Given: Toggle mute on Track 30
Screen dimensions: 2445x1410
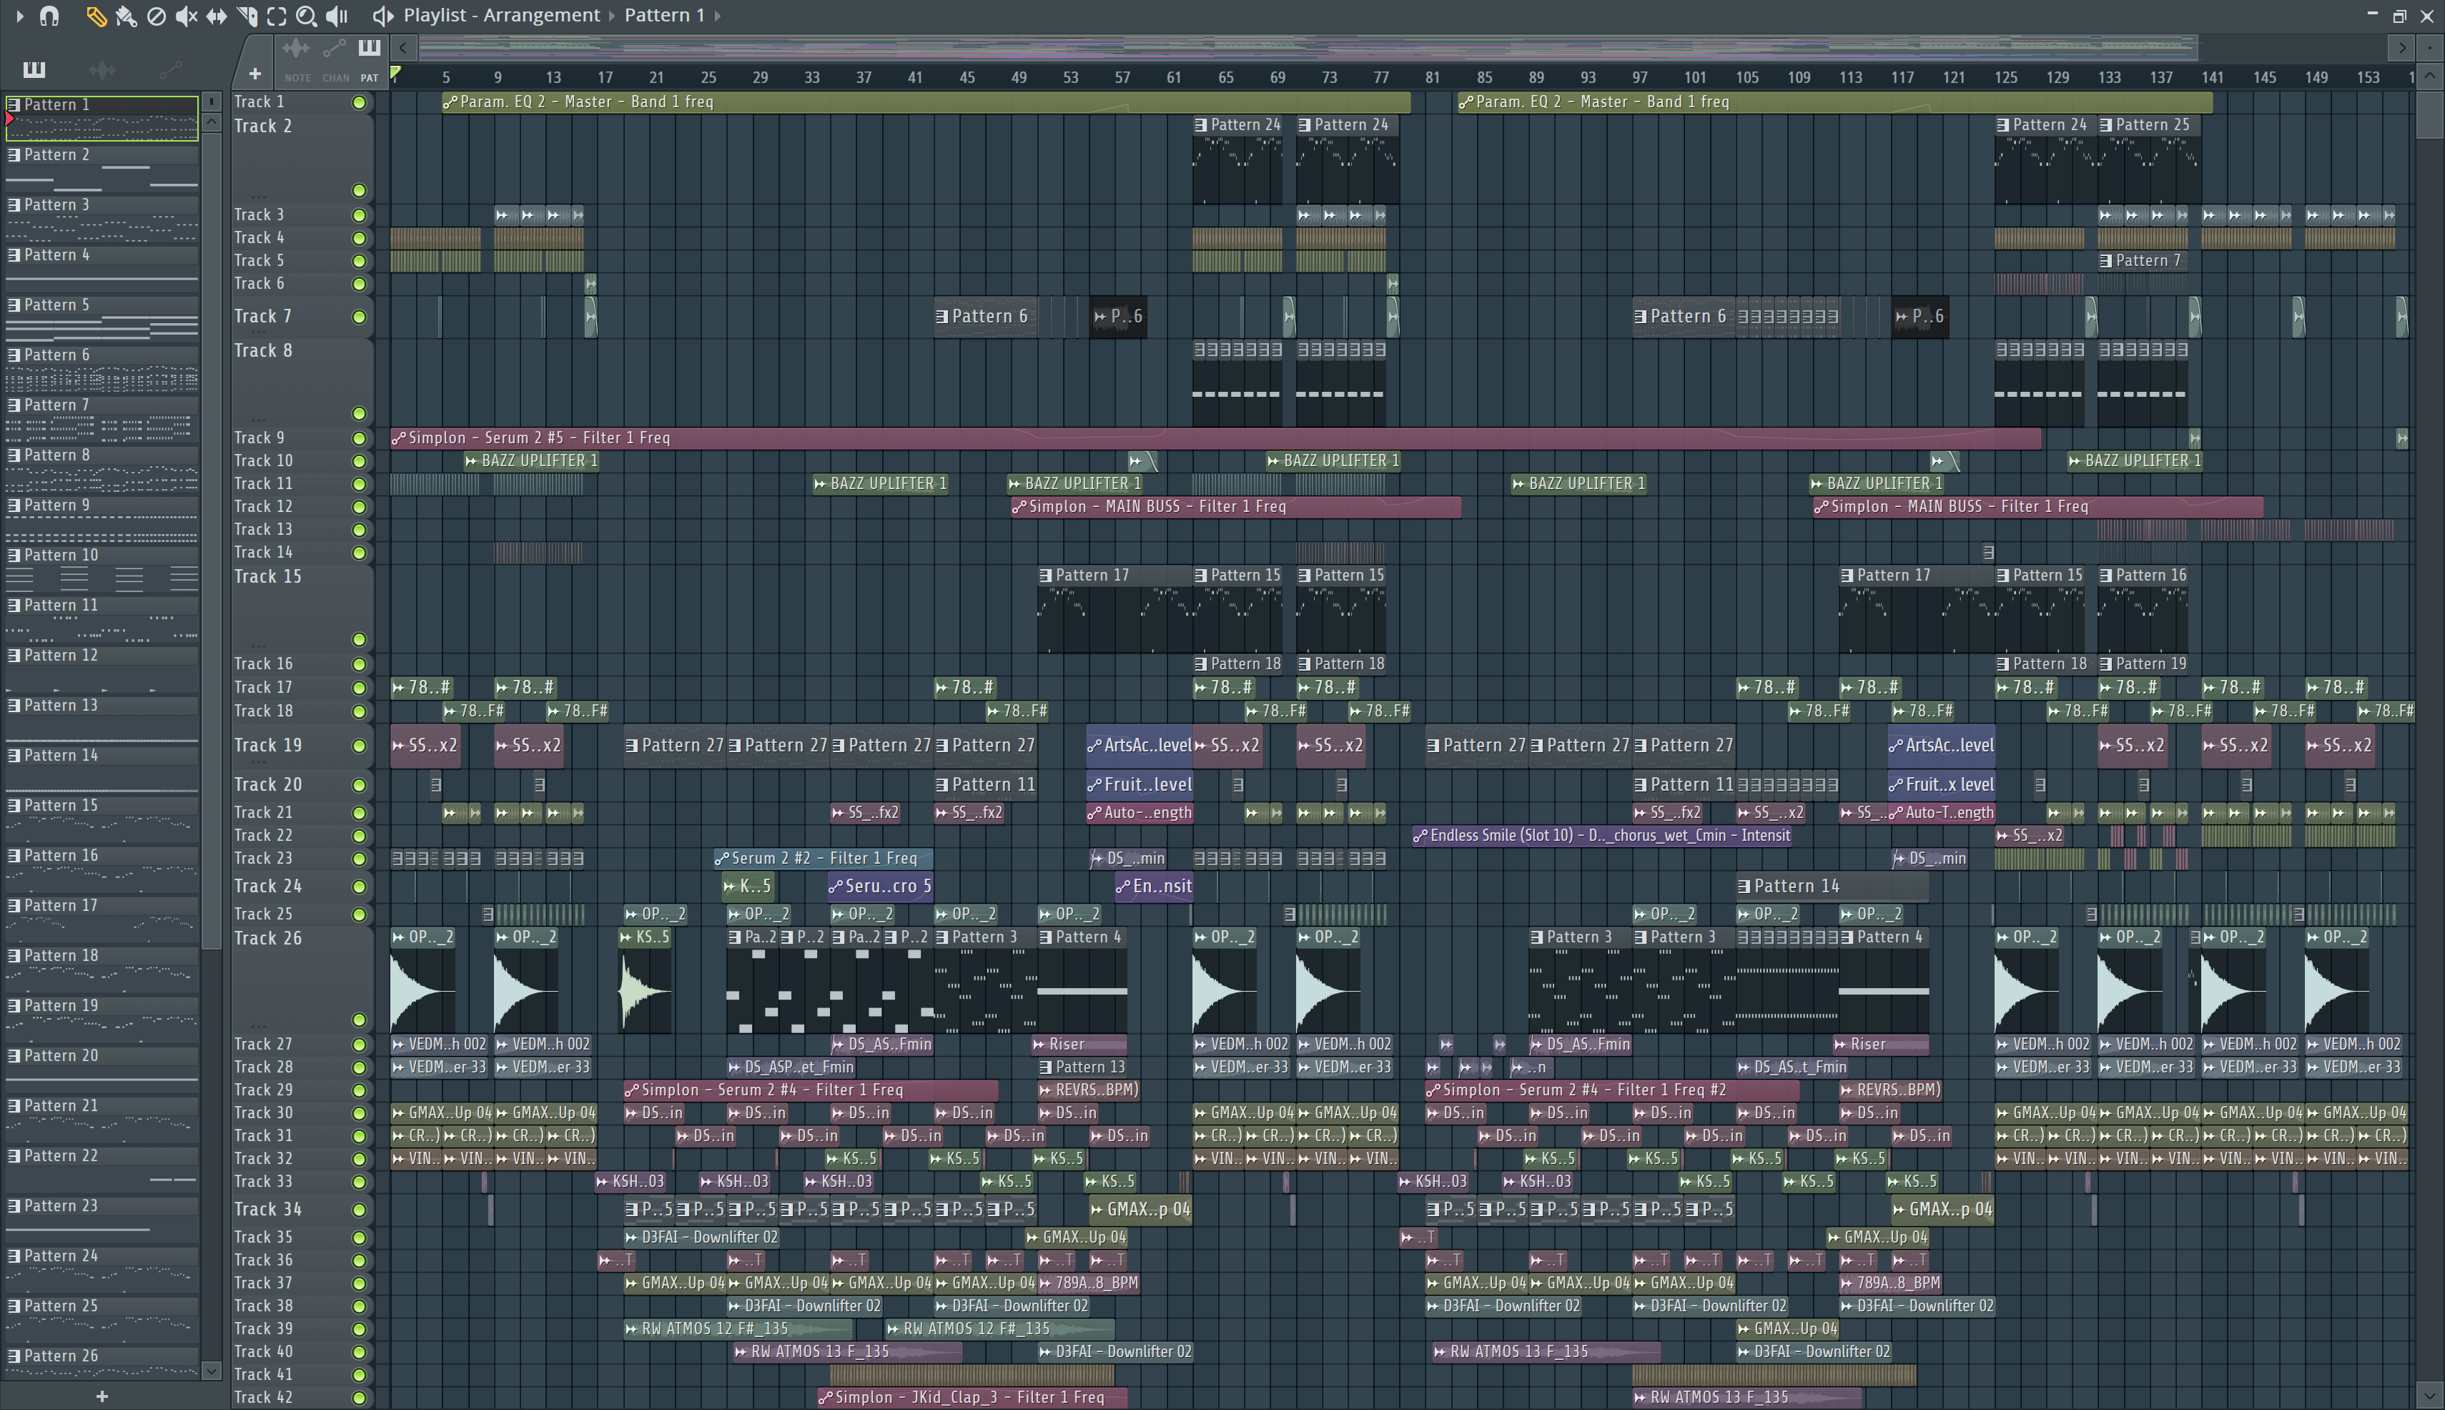Looking at the screenshot, I should click(360, 1114).
